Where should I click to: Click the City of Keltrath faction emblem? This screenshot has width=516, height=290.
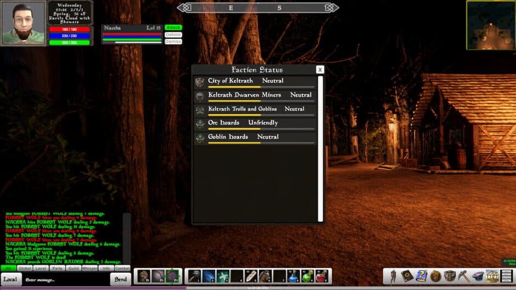pos(200,82)
